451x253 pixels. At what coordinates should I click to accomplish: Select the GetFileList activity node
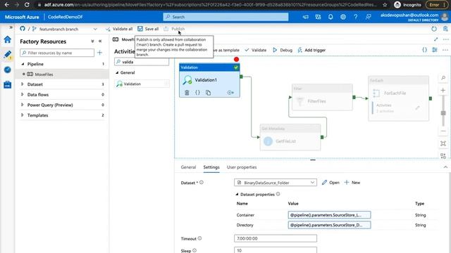pyautogui.click(x=290, y=138)
